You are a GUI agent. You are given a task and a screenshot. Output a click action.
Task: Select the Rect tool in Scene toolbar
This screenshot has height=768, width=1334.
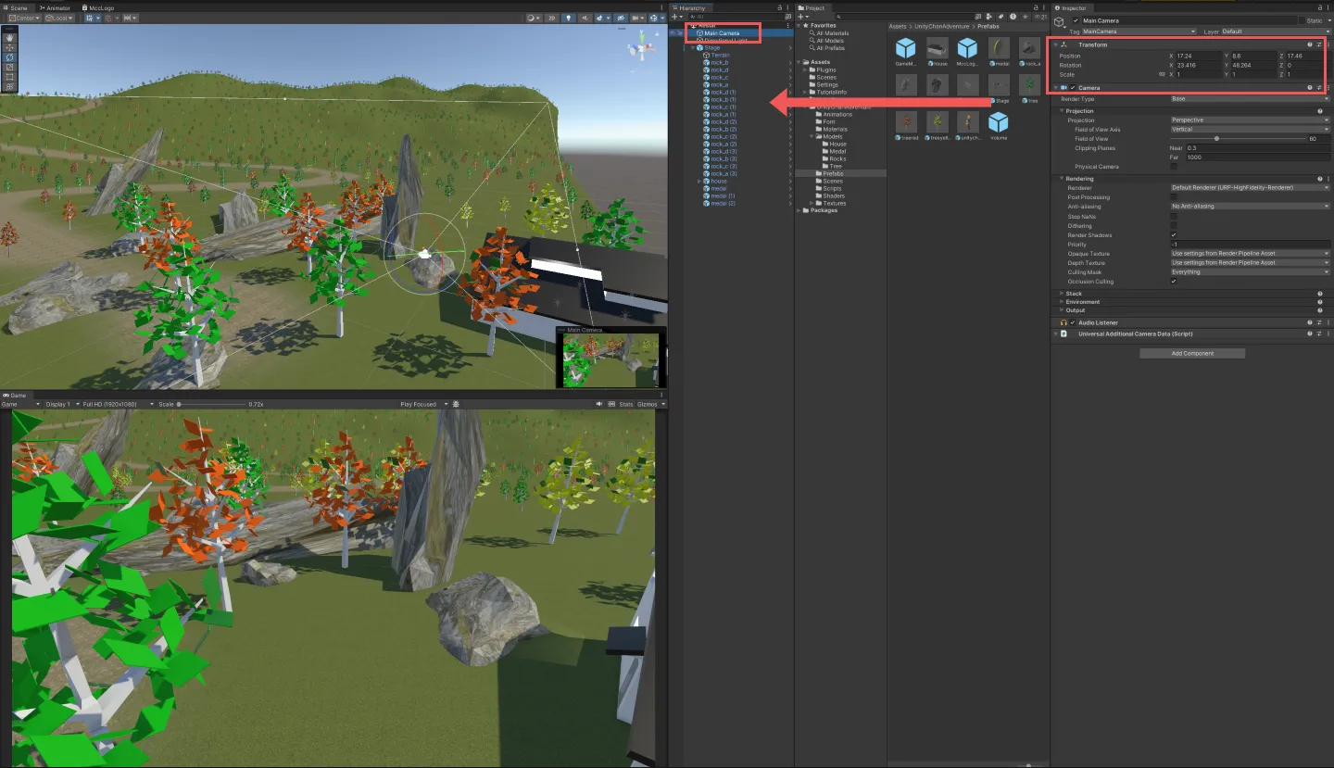pos(9,76)
